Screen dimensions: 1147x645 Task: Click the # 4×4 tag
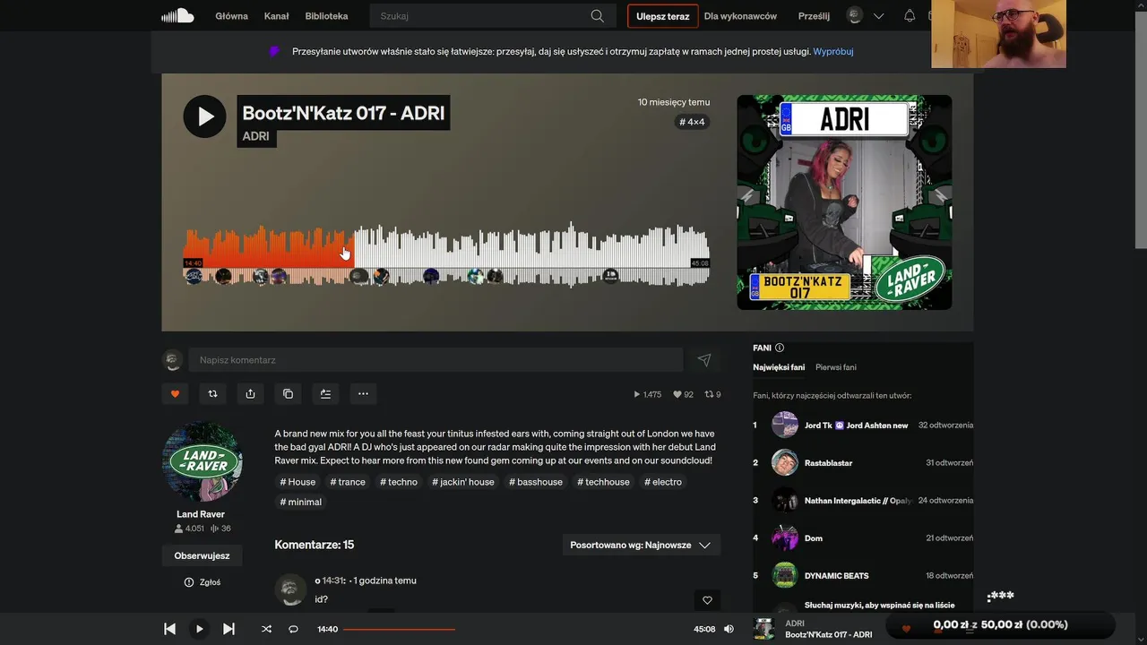(692, 122)
